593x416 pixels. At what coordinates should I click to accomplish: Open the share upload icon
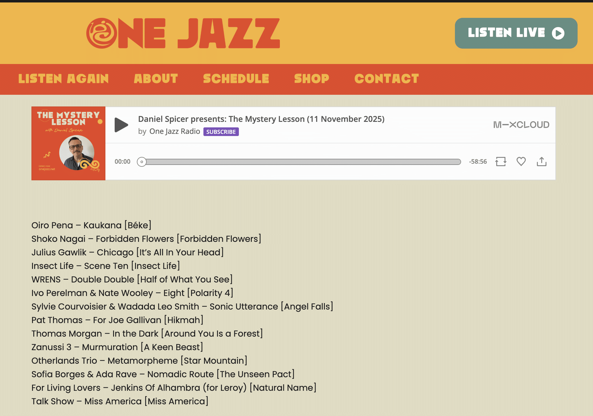542,162
